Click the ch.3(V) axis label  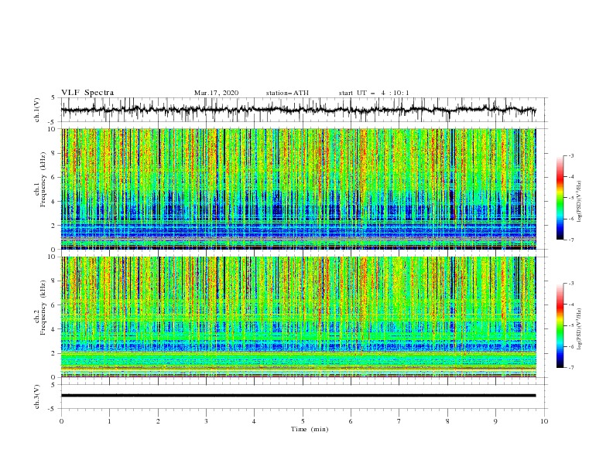click(37, 396)
